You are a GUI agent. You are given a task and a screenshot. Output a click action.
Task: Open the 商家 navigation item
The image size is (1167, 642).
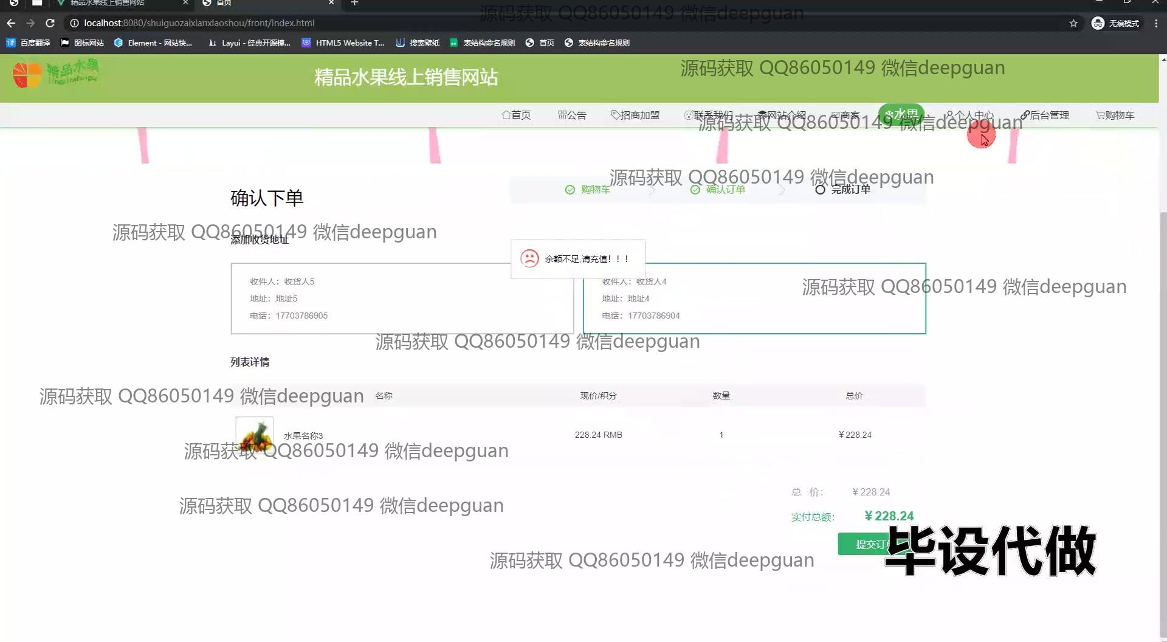(845, 115)
